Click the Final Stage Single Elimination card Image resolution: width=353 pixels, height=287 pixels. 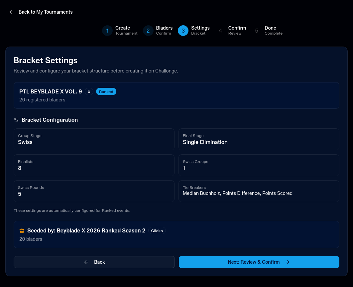pyautogui.click(x=259, y=139)
